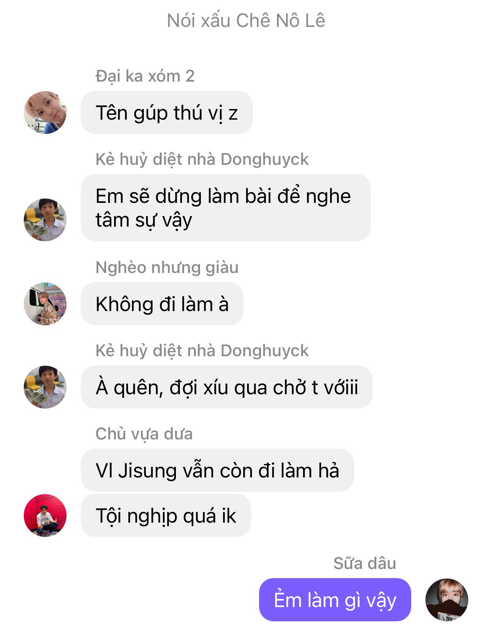
Task: Select message 'Em sẽ dừng làm bài để nghe tâm sự vậy'
Action: point(226,208)
